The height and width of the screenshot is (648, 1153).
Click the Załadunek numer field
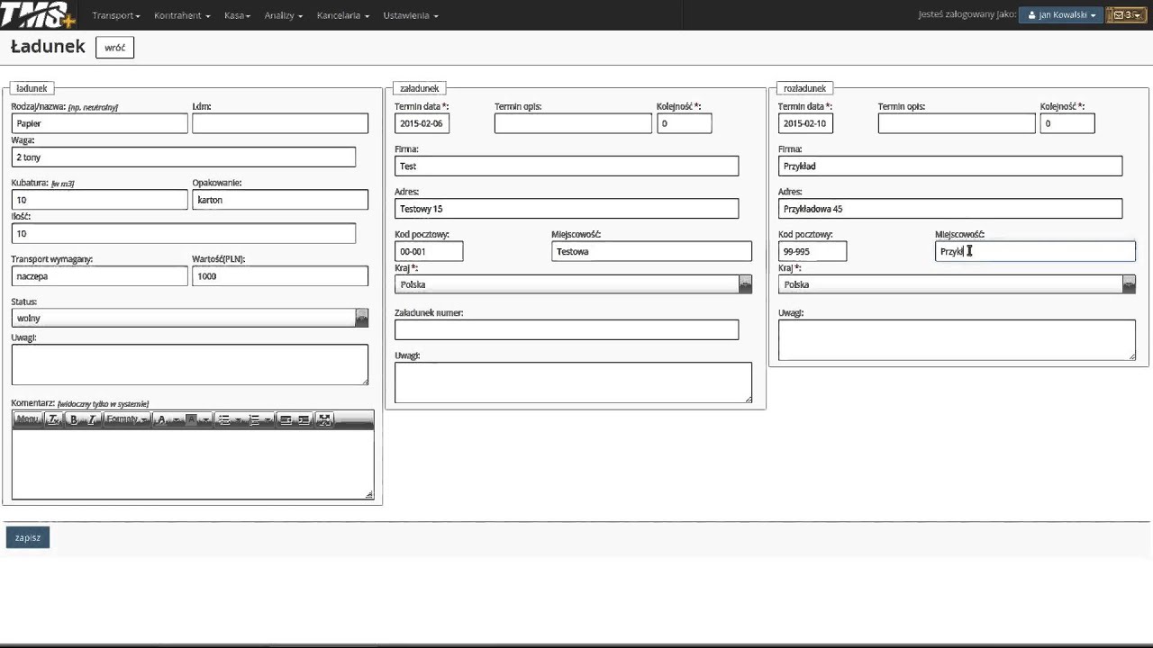tap(567, 329)
